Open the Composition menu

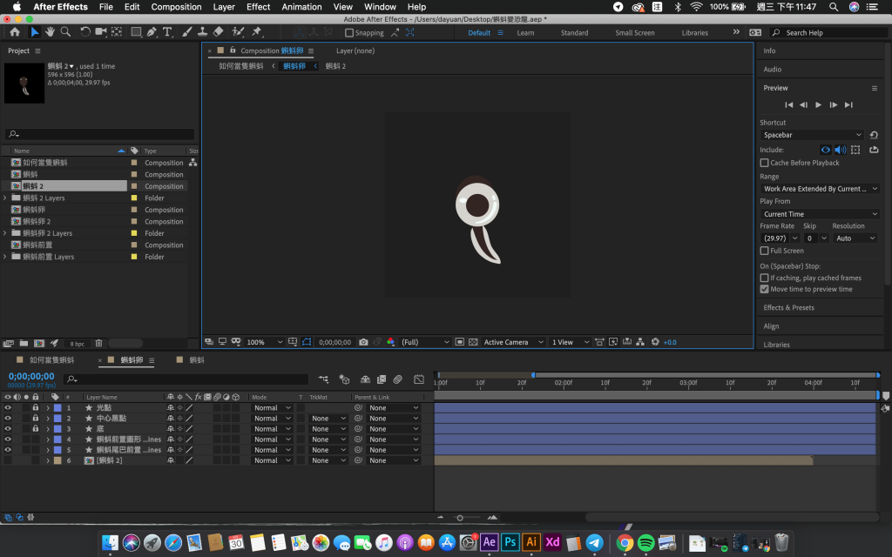[x=176, y=7]
